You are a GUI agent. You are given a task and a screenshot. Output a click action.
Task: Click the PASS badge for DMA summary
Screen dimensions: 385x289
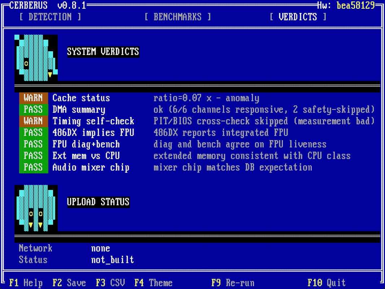[34, 109]
